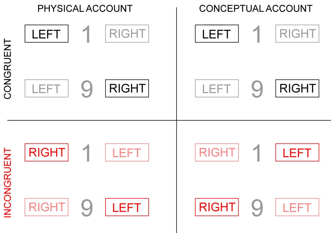Click the red vertical INCONGRUENT label
Screen dimensions: 331x233
pos(8,183)
